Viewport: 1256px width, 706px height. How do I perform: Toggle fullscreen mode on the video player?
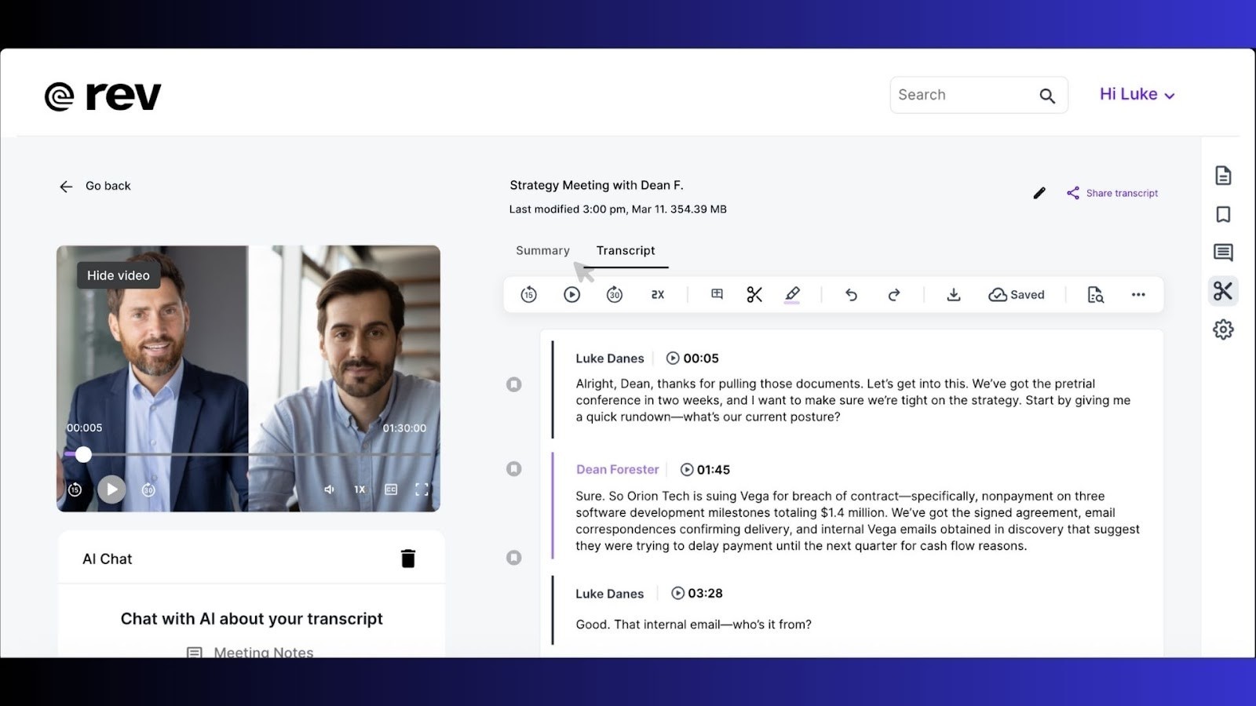[x=422, y=489]
